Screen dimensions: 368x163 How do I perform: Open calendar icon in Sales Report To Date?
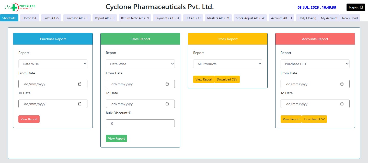click(x=167, y=104)
